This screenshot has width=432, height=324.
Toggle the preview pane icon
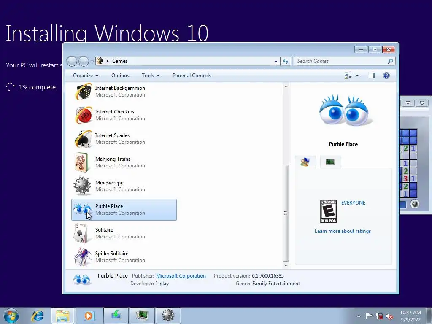pos(371,76)
